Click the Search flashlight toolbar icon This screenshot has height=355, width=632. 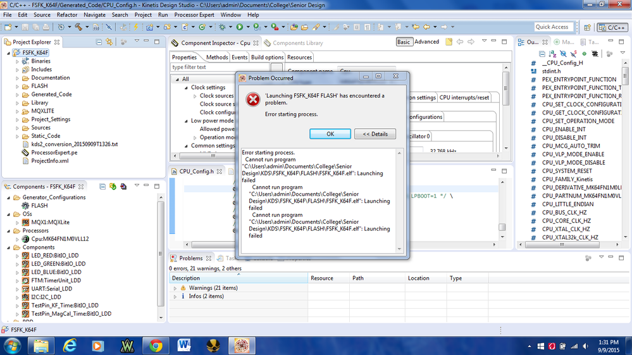316,27
